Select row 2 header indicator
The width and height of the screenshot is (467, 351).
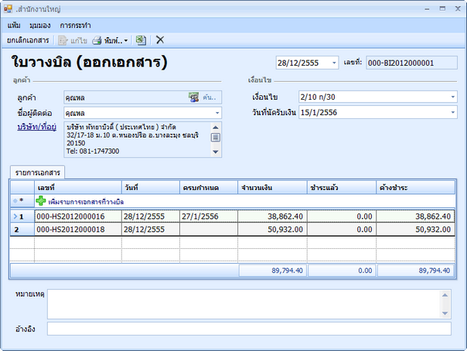pos(22,230)
